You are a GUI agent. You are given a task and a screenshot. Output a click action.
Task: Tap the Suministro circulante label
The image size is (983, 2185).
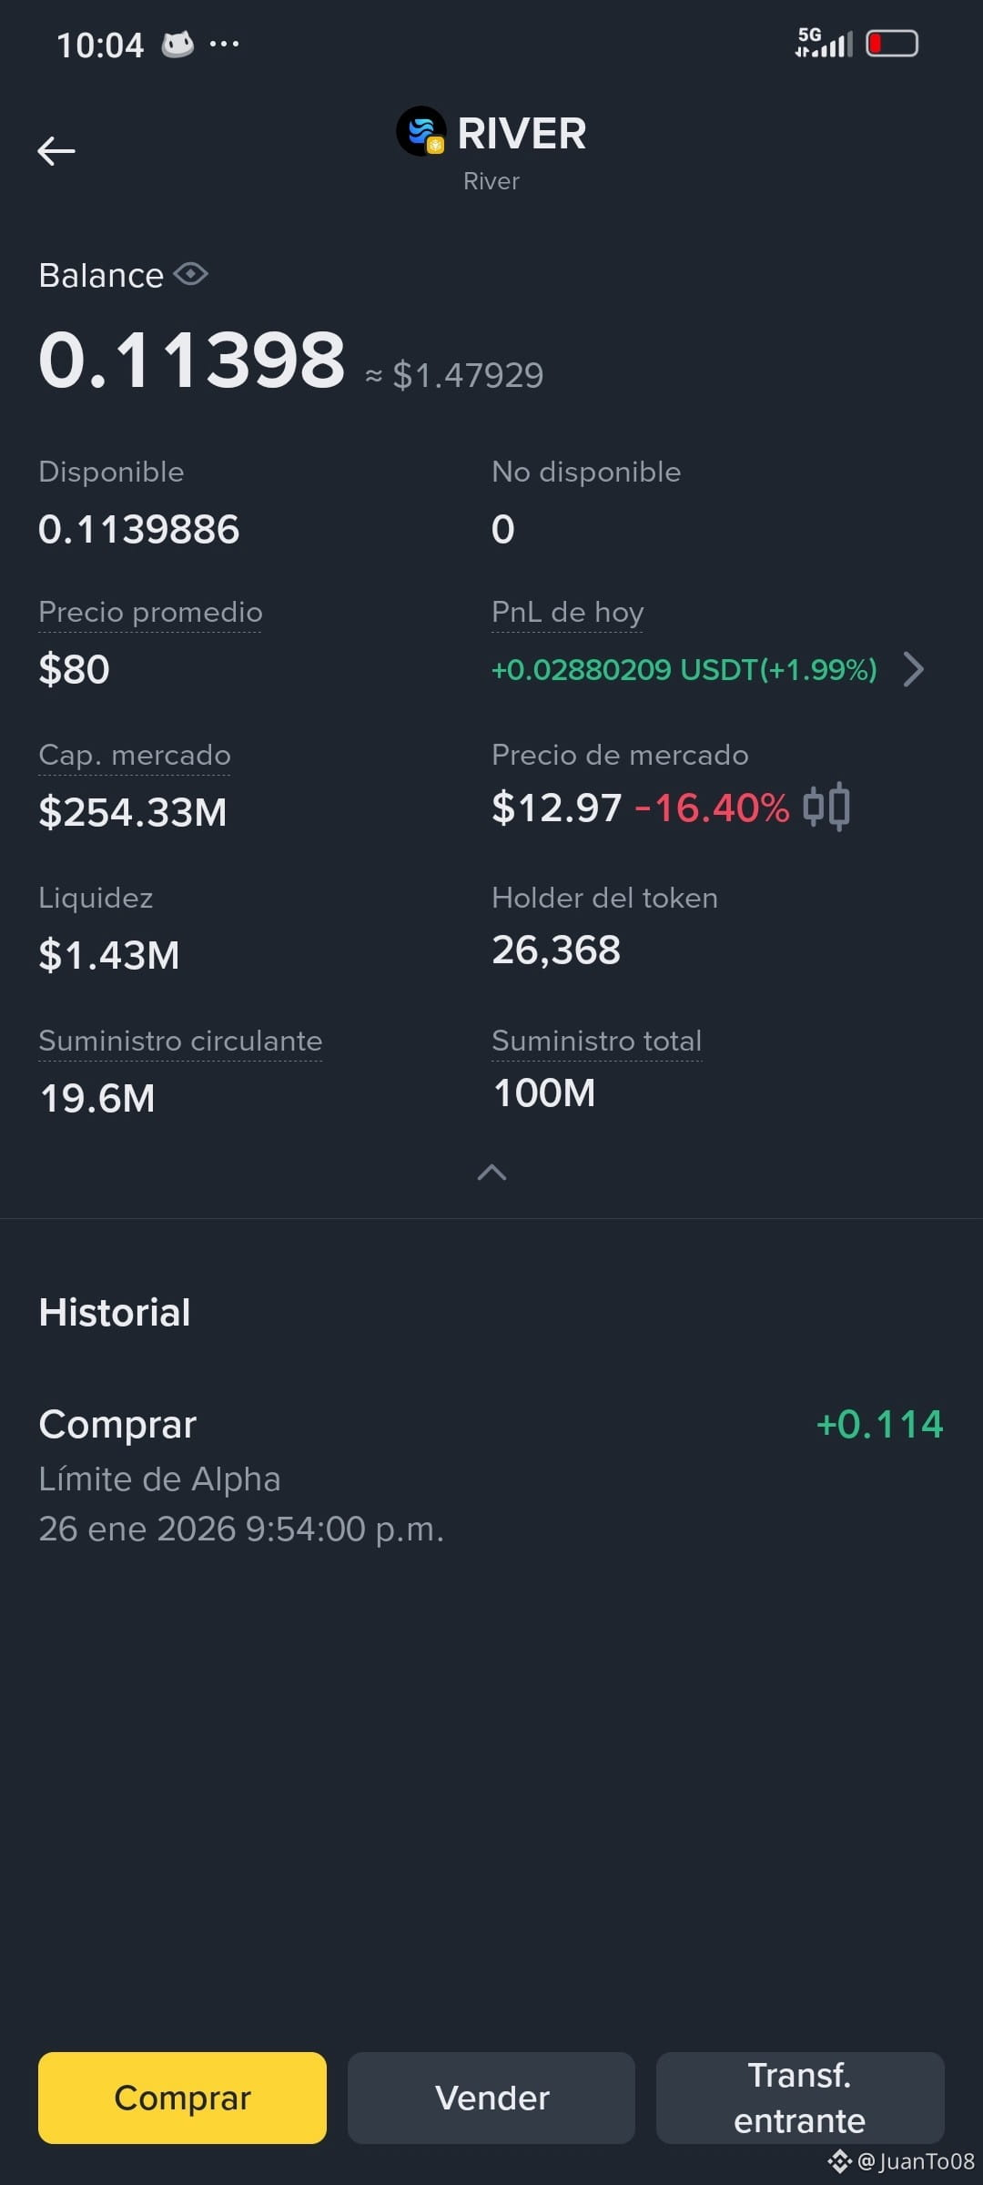[180, 1041]
